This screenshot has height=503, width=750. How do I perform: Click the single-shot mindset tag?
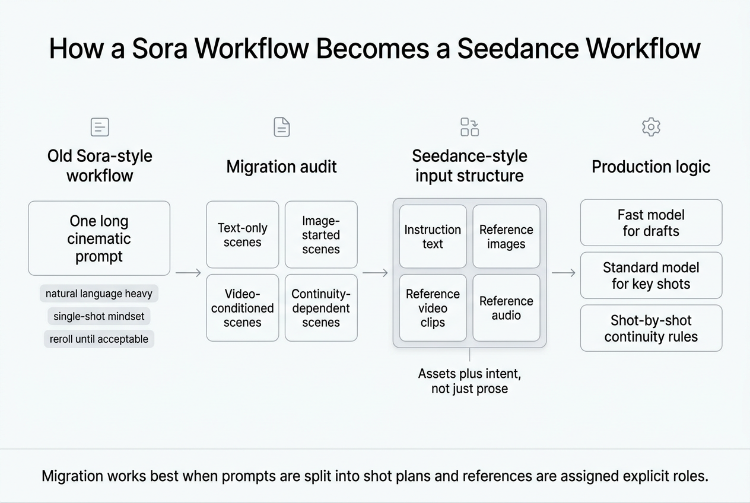[99, 316]
